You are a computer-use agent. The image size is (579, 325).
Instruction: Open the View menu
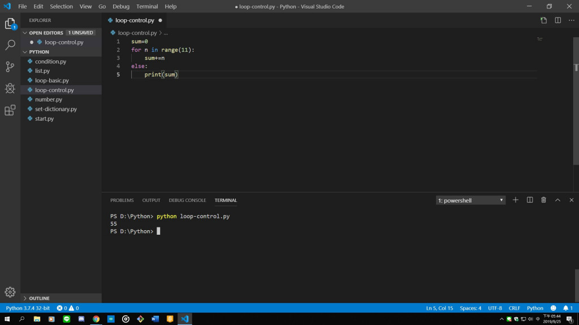[x=85, y=6]
